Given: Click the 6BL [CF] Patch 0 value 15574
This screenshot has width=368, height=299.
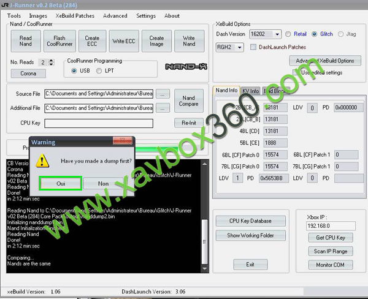Looking at the screenshot, I should point(275,155).
